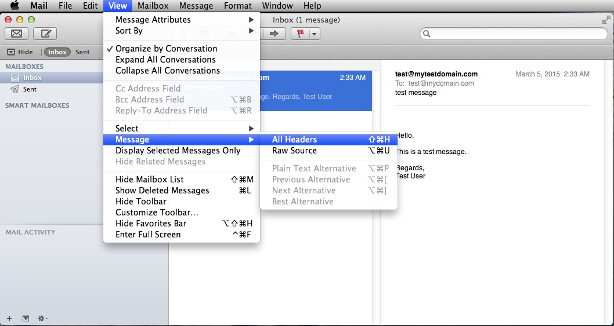Select the 2:33 AM message in the list

tap(316, 91)
